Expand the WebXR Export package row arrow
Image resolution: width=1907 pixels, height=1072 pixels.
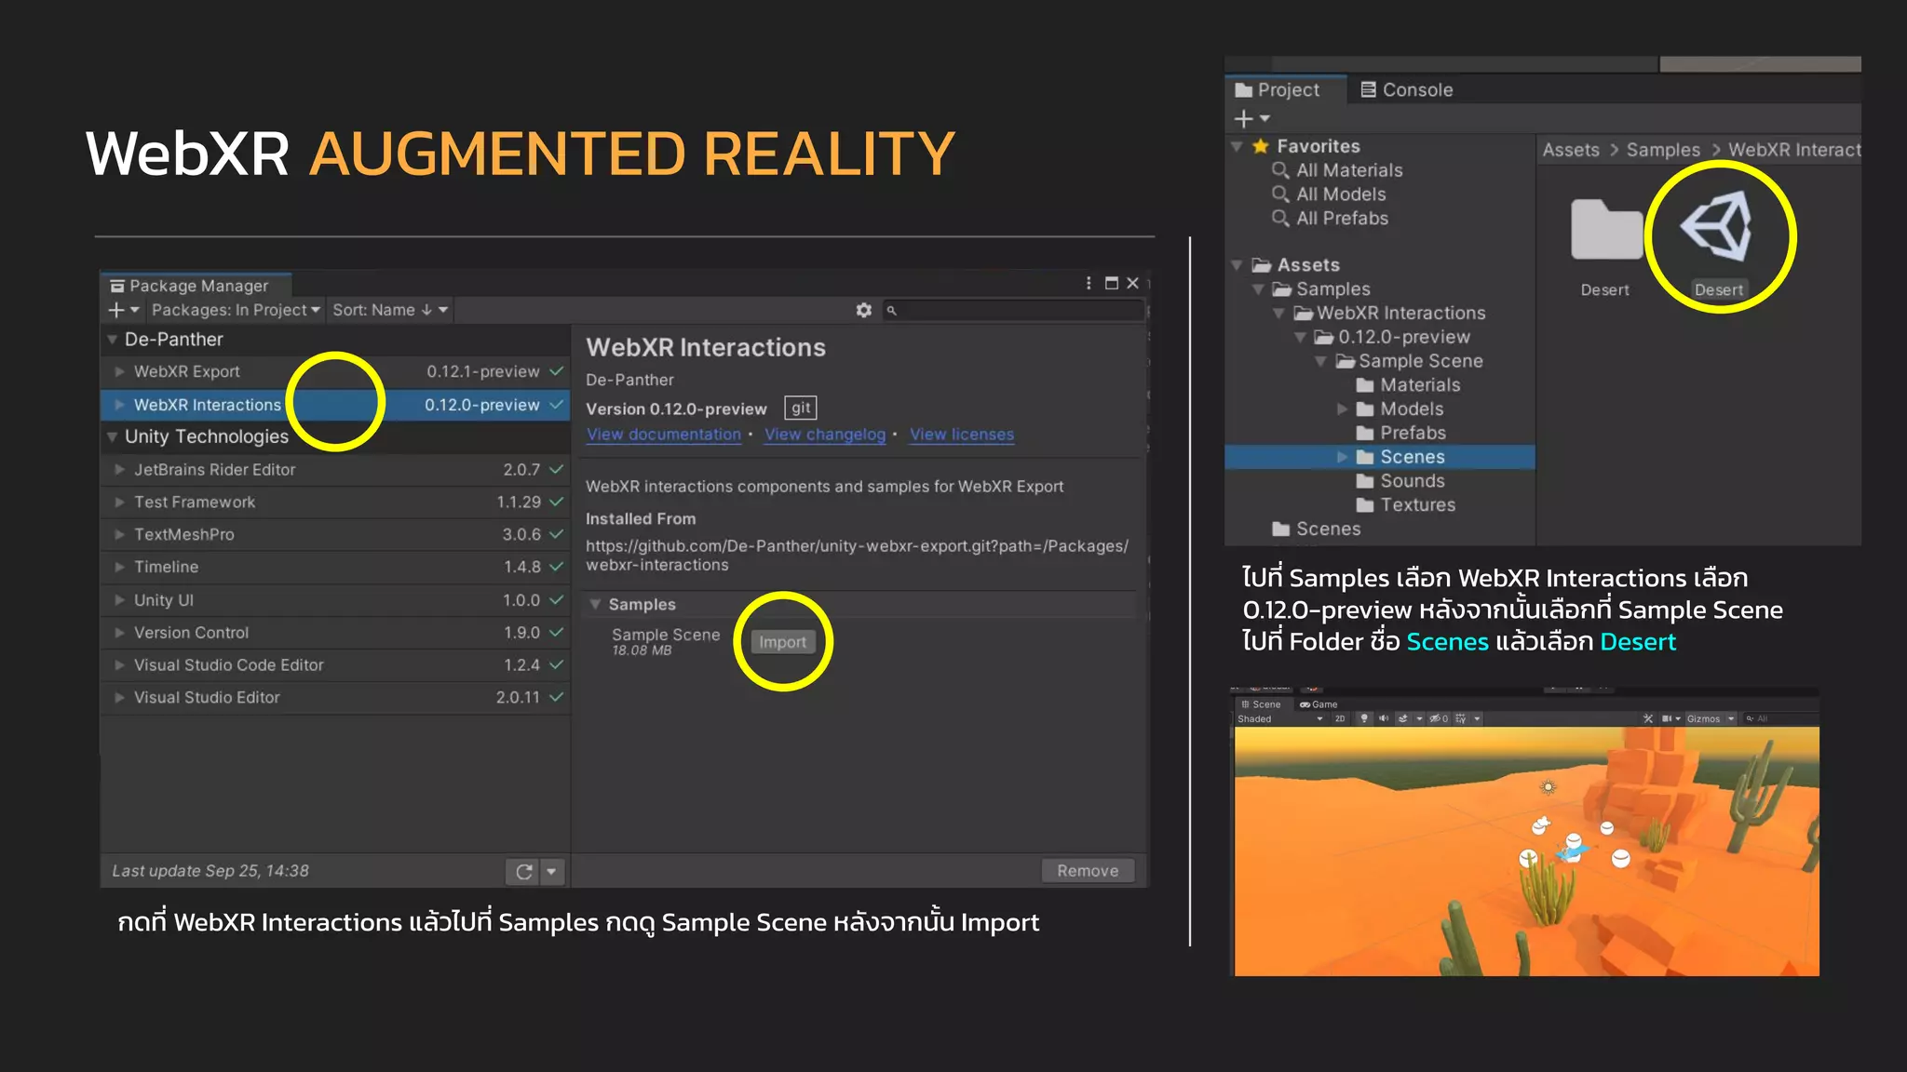coord(119,371)
